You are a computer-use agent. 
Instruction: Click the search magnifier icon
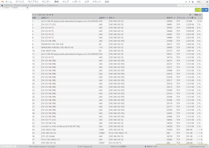click(207, 2)
